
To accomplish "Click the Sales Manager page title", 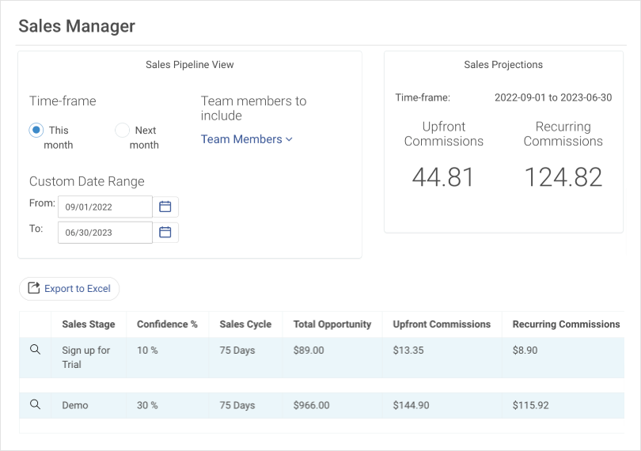I will (x=77, y=26).
